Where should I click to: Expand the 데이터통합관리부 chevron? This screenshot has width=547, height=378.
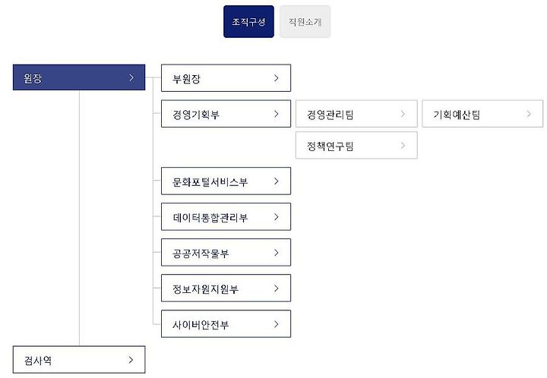pyautogui.click(x=277, y=217)
